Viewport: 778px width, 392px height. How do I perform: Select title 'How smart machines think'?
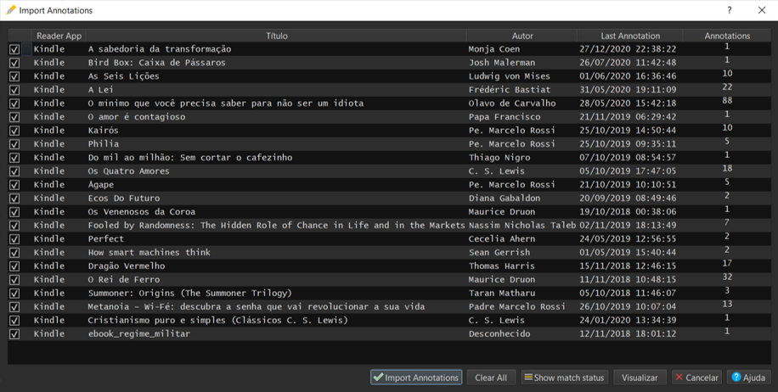click(x=149, y=252)
